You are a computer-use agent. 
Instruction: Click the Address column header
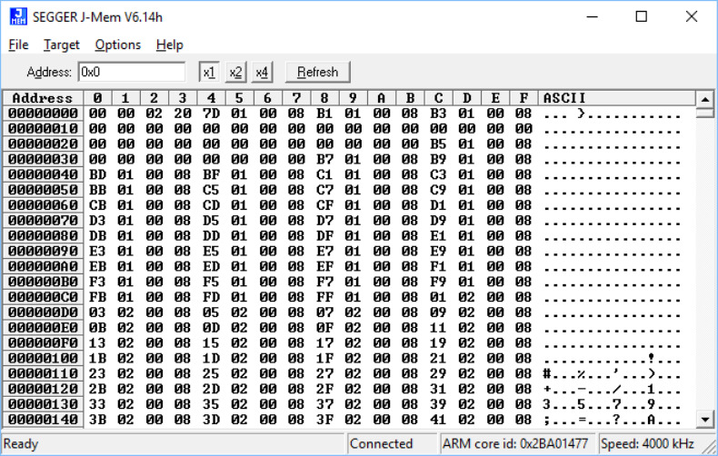[43, 98]
